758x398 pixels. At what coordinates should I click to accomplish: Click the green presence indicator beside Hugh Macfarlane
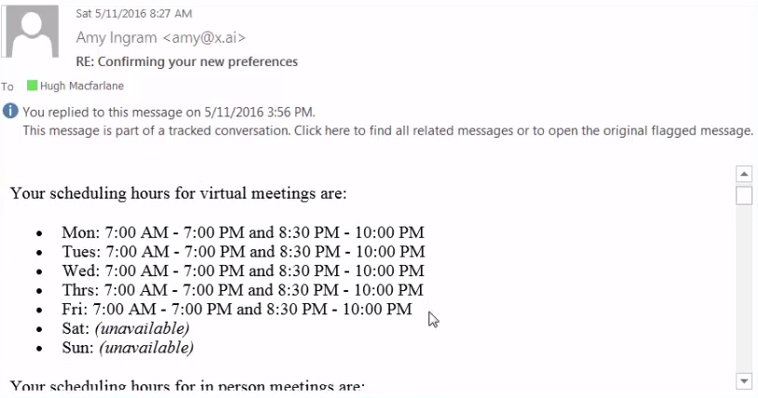32,86
